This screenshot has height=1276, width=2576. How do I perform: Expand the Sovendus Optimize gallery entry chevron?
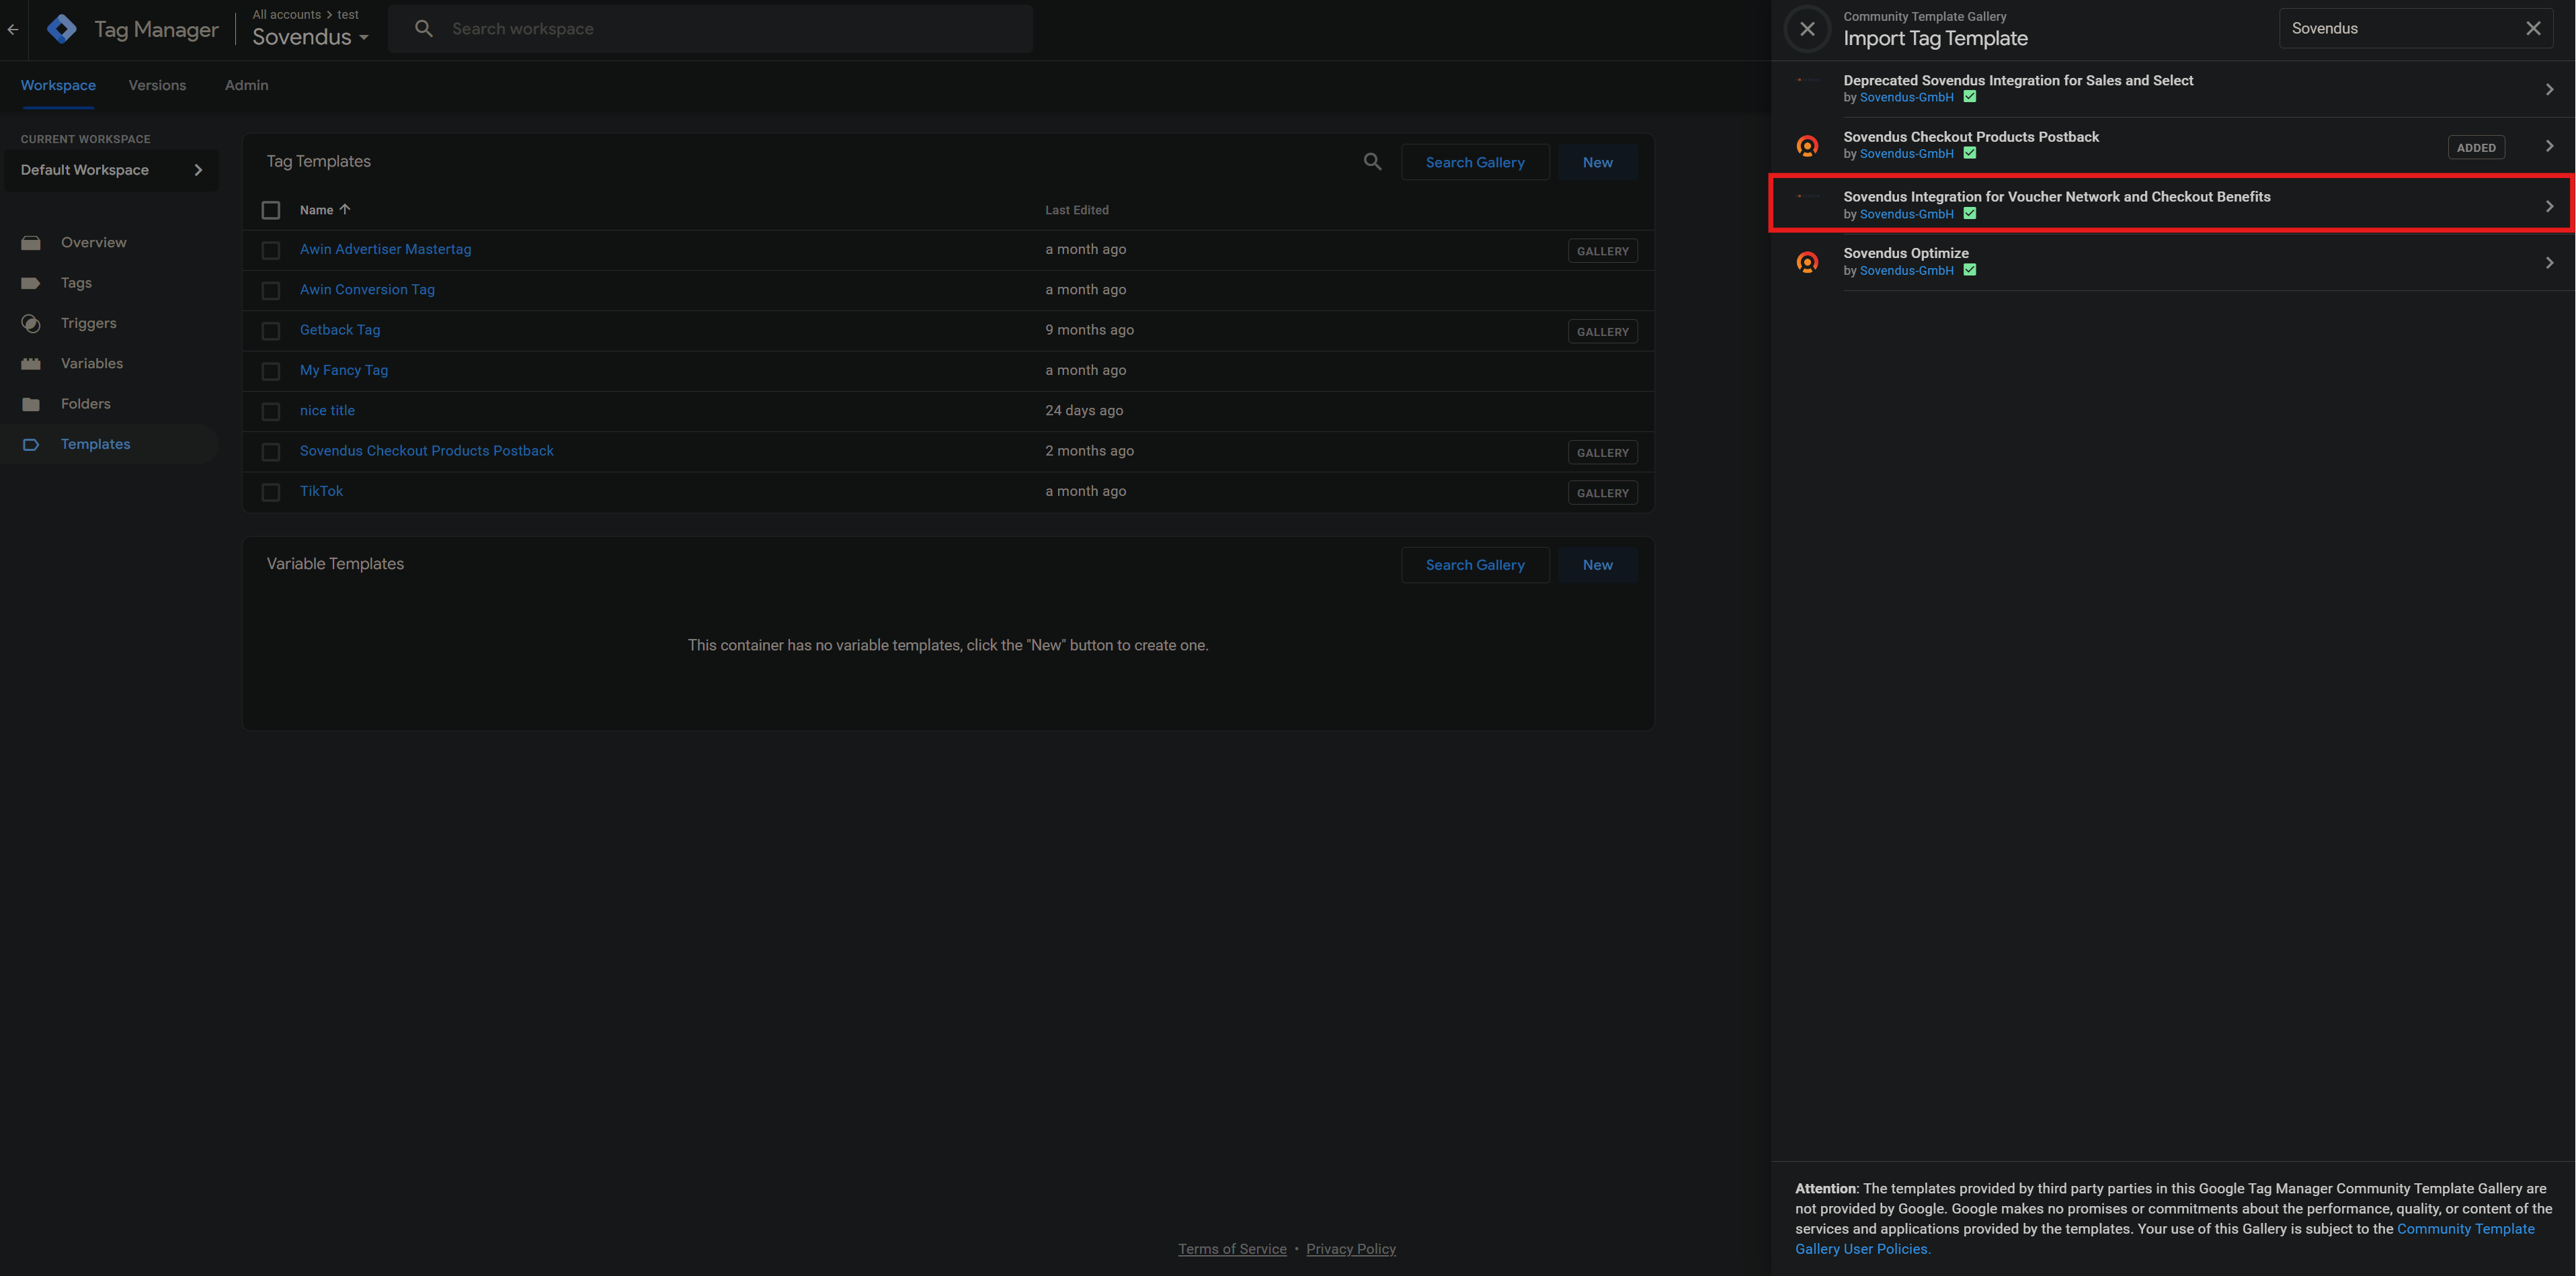(x=2548, y=263)
